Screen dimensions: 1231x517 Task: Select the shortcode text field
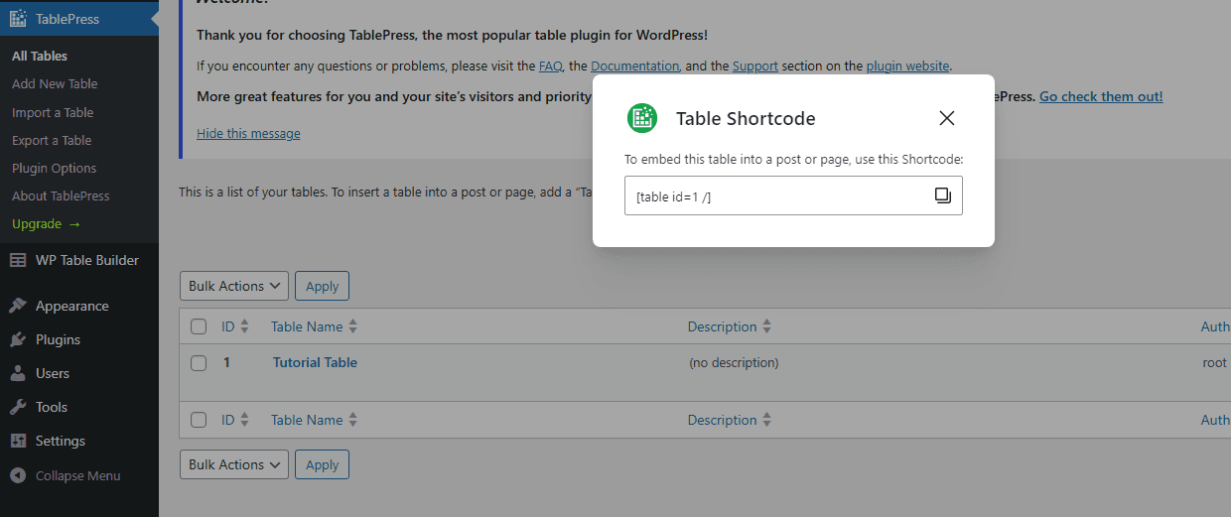click(793, 195)
